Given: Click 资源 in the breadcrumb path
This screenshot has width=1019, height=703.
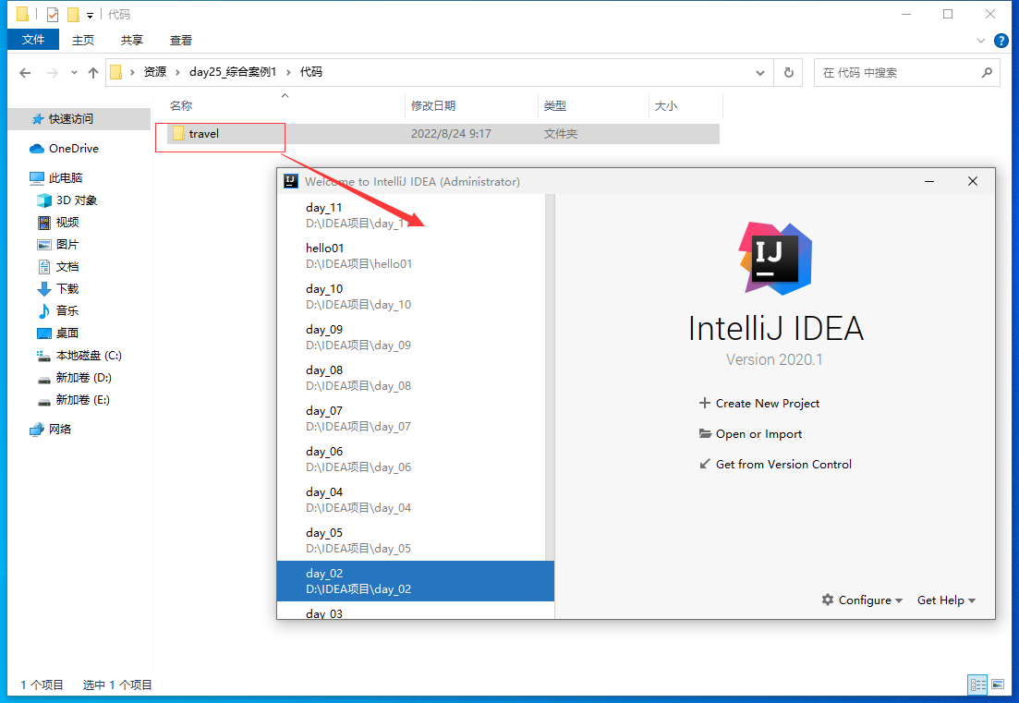Looking at the screenshot, I should coord(154,71).
